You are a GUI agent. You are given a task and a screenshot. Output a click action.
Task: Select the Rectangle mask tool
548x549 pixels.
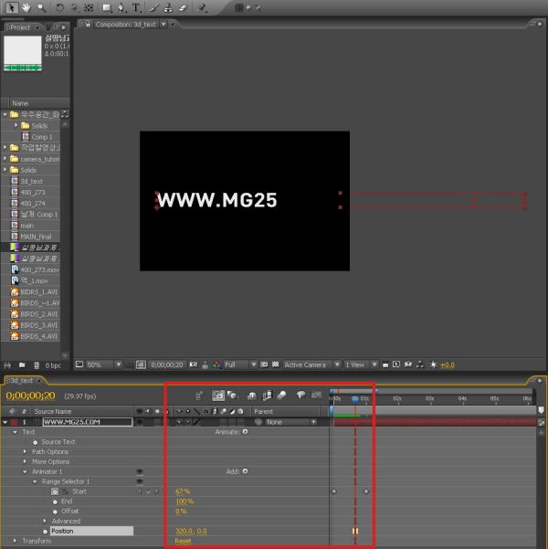tap(107, 7)
